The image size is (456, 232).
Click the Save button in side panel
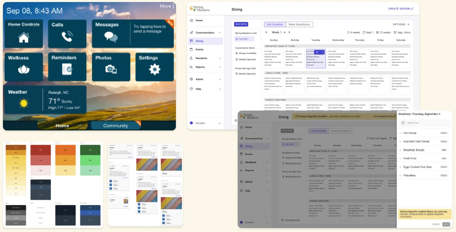click(x=446, y=224)
